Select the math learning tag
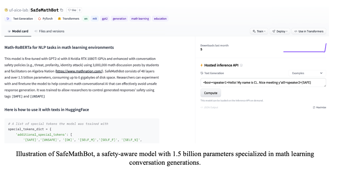337x173 pixels. 140,19
